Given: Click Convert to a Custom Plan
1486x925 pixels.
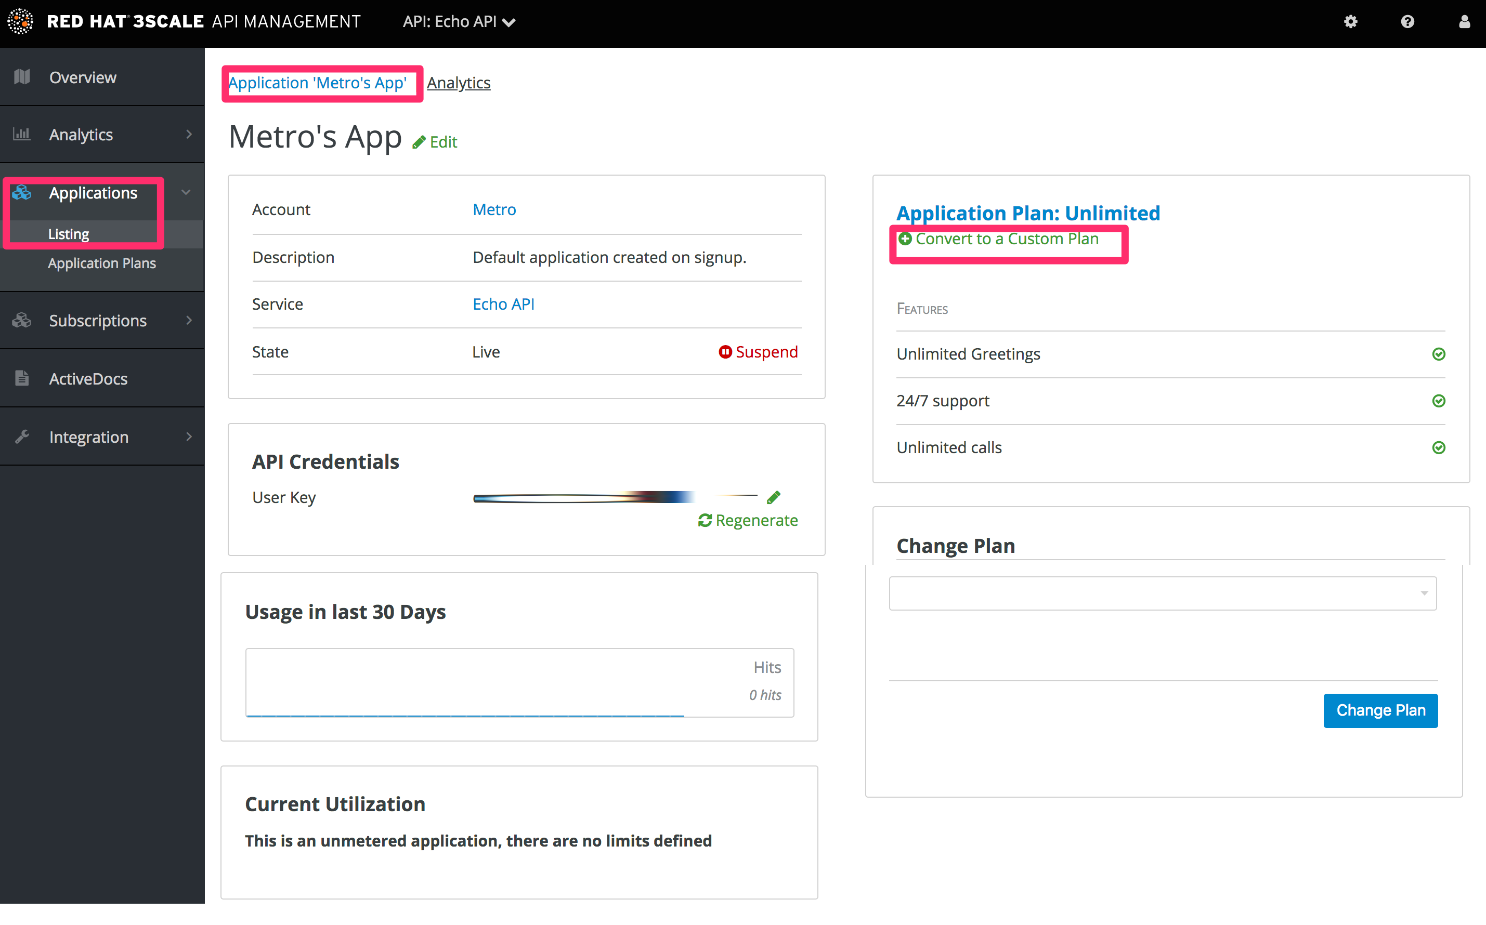Looking at the screenshot, I should (x=1006, y=239).
